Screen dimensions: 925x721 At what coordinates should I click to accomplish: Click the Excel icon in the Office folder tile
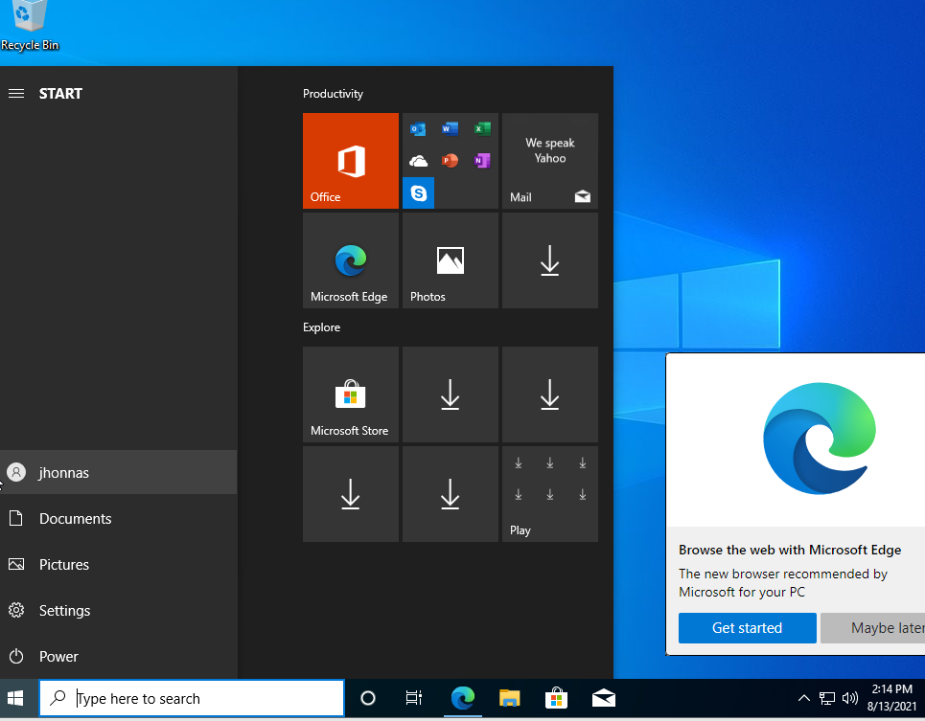[482, 128]
